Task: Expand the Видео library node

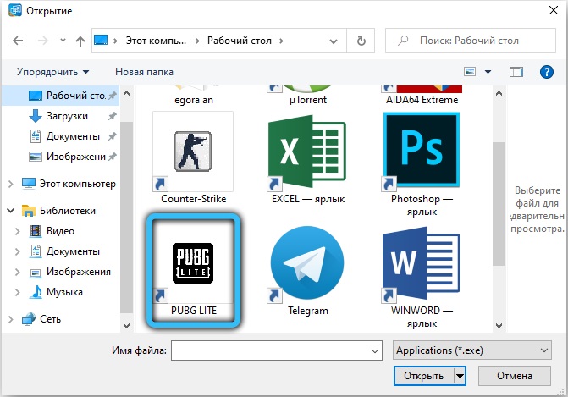Action: [x=18, y=231]
